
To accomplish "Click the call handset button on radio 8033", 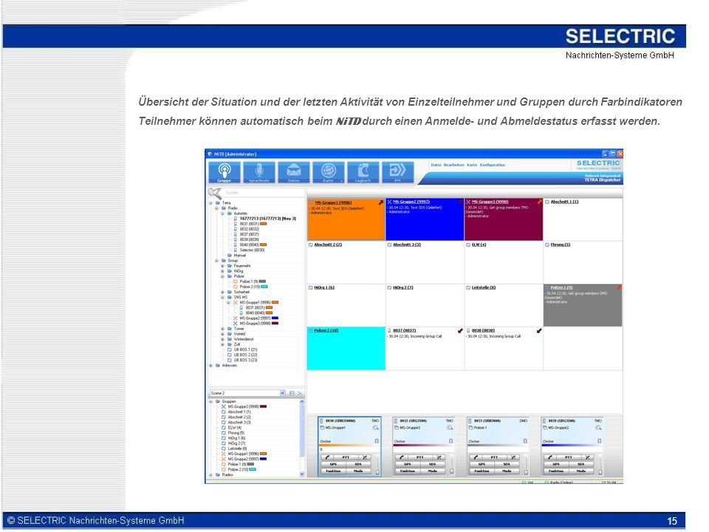I will tap(476, 457).
